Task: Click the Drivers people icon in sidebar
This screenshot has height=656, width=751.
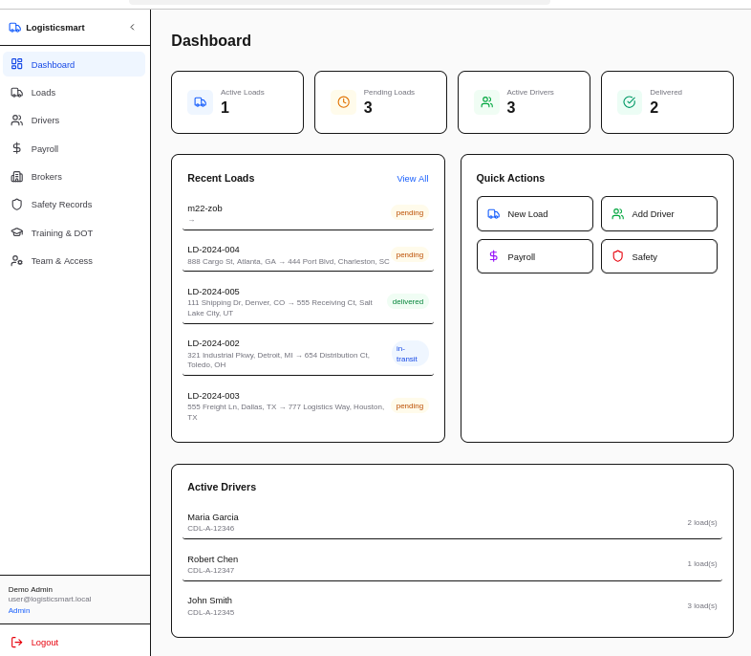Action: coord(17,120)
